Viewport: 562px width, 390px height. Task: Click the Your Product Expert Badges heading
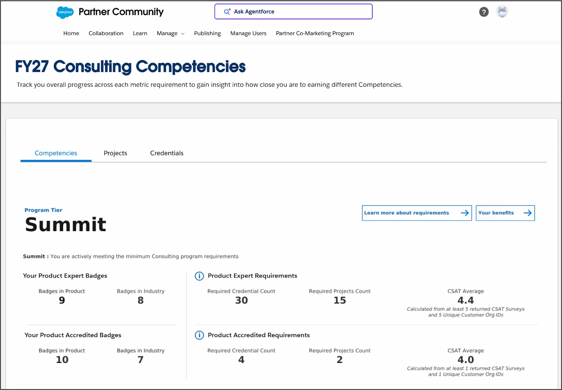[x=65, y=276]
